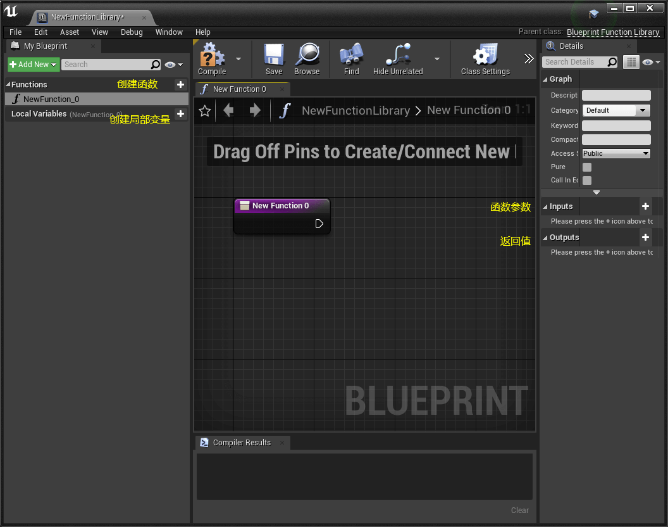
Task: Click NewFunctionLibrary in the breadcrumb
Action: point(356,110)
